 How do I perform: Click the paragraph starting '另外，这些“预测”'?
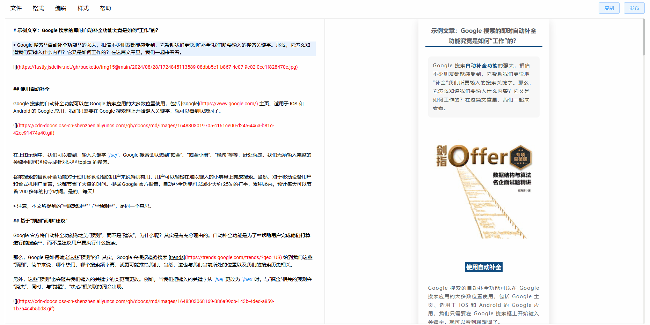tap(162, 283)
